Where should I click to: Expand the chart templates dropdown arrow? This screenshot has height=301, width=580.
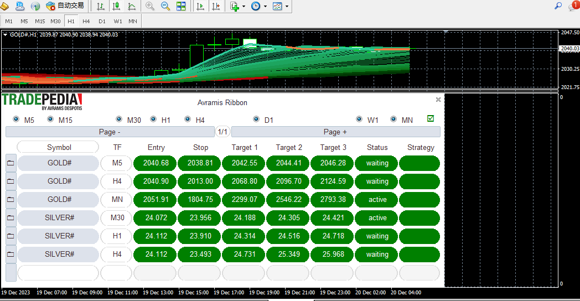286,7
